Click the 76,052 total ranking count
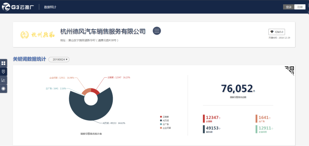Viewport: 309px width, 146px height. (237, 88)
